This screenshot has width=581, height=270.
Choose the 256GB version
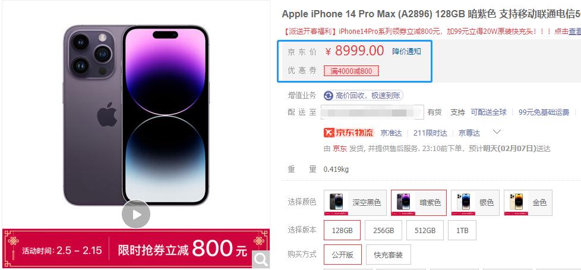[x=384, y=230]
